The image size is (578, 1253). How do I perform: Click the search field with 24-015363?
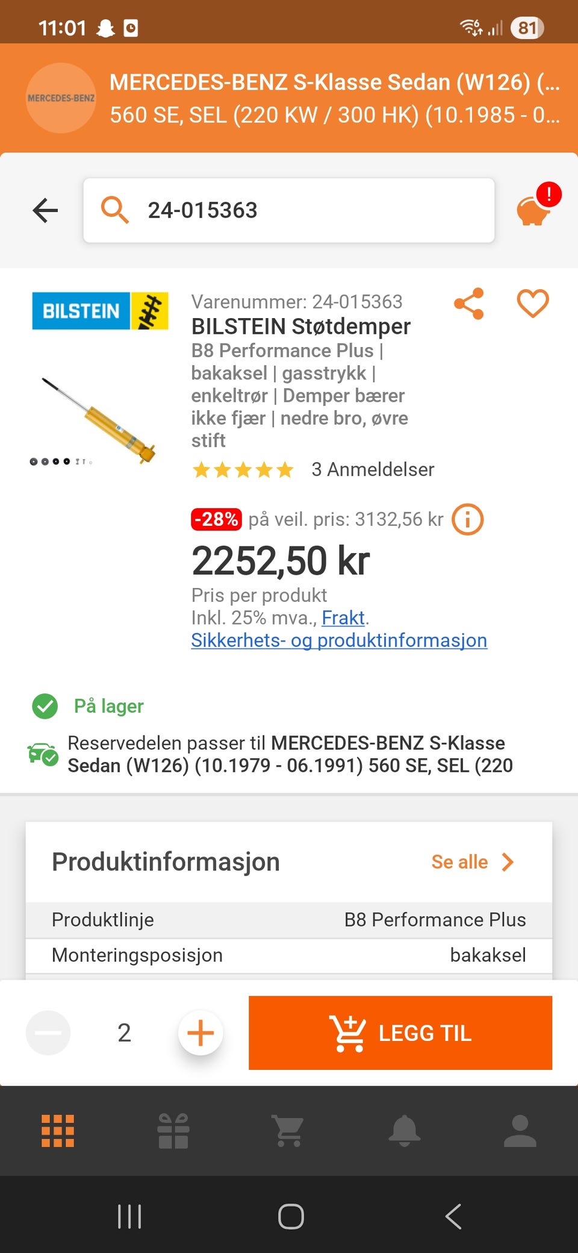289,210
